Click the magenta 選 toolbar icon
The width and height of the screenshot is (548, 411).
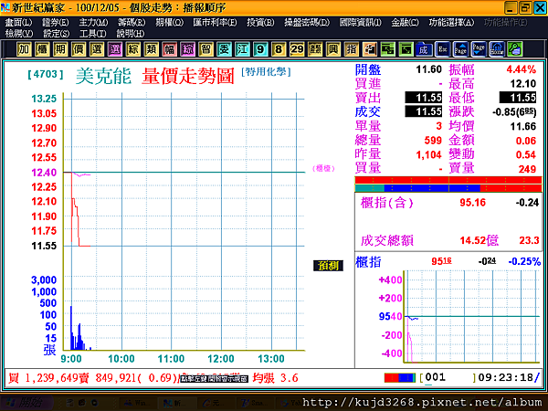[115, 49]
